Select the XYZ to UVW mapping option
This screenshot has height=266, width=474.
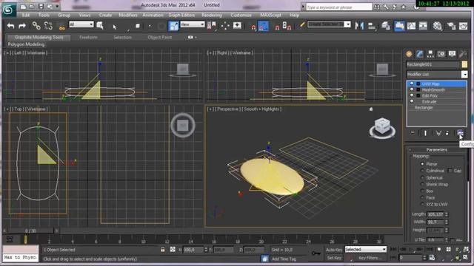(x=422, y=204)
